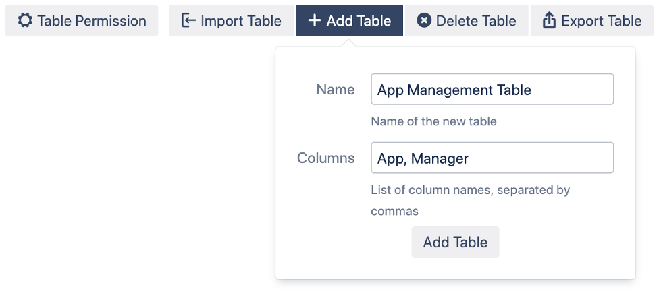Viewport: 661px width, 289px height.
Task: Select the Import Table label
Action: (x=240, y=21)
